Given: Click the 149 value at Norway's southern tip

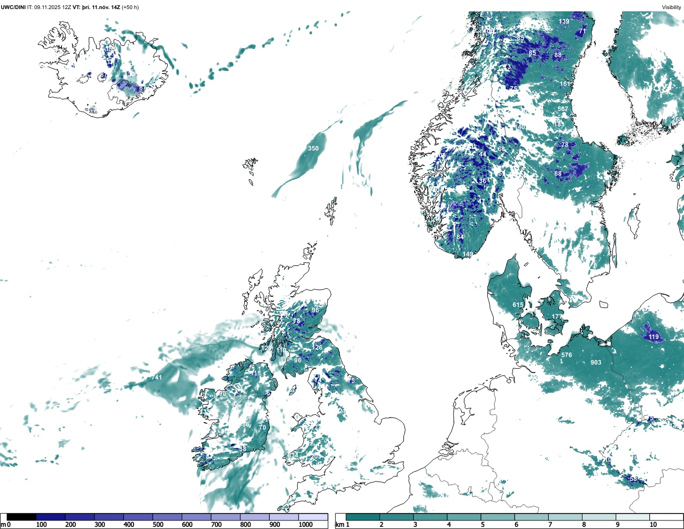Looking at the screenshot, I should pyautogui.click(x=468, y=255).
